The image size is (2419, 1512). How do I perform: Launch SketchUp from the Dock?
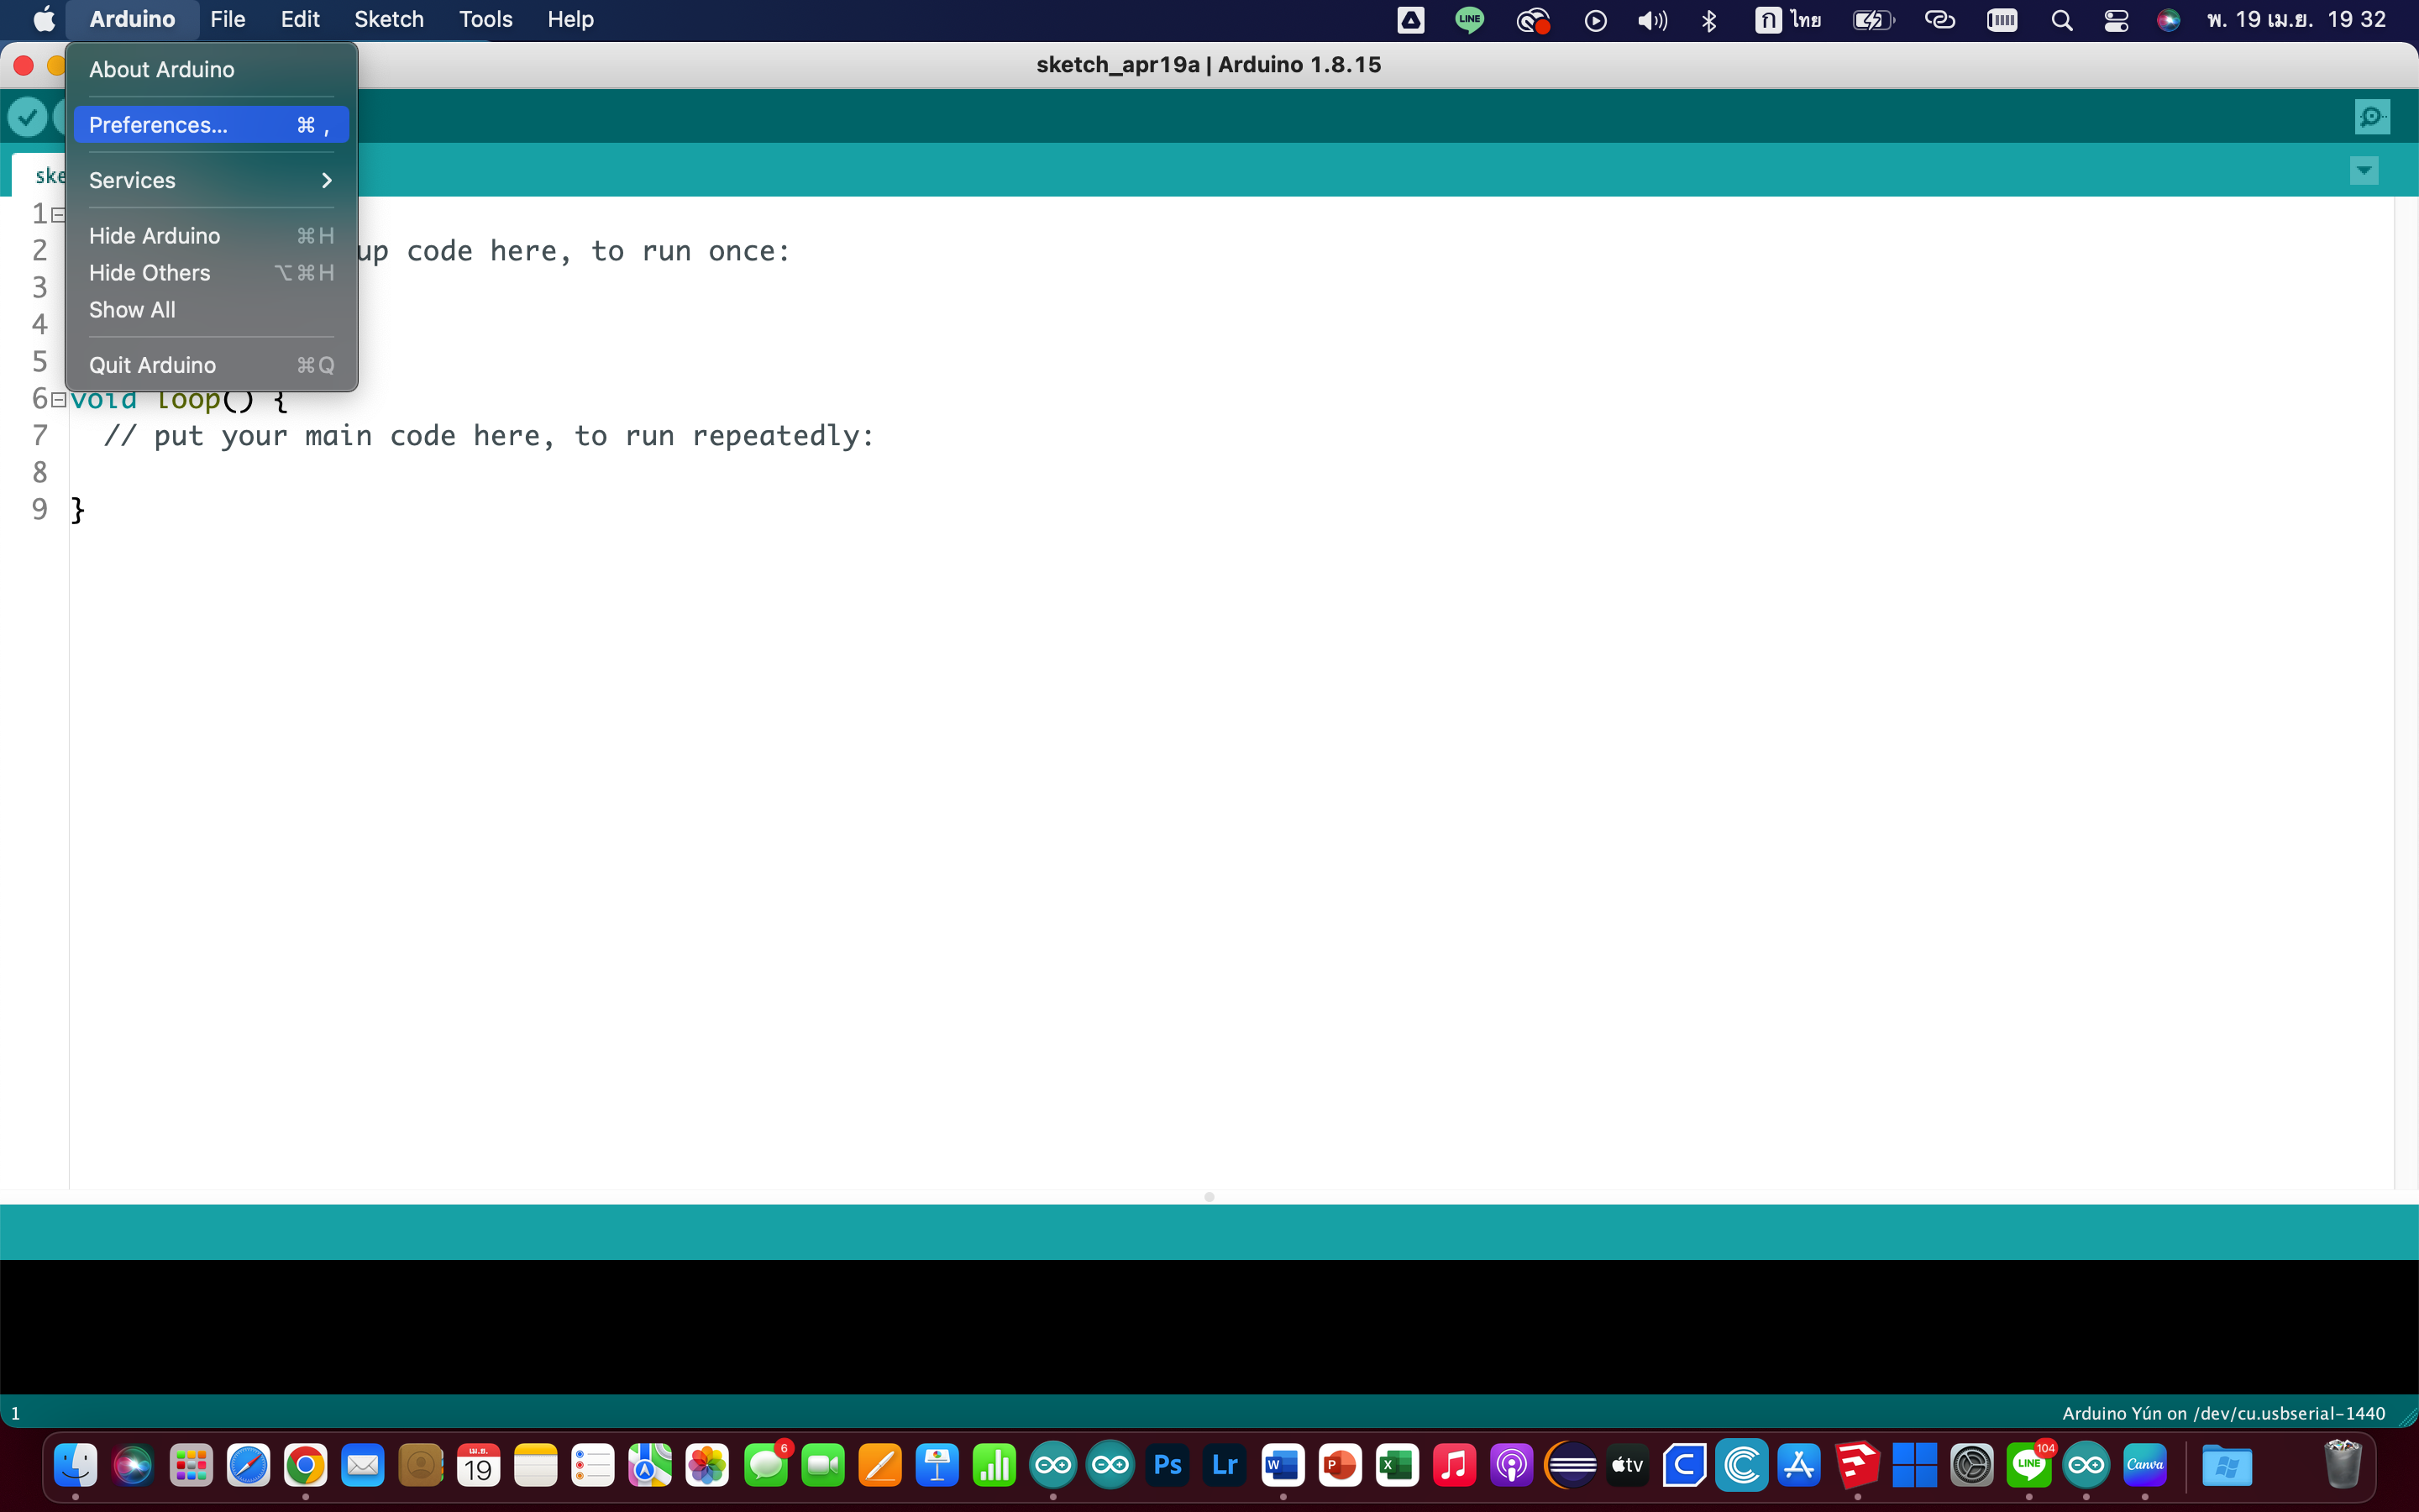click(x=1857, y=1466)
